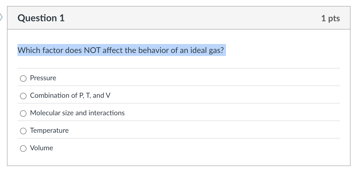Click the Pressure option label text
The image size is (354, 191).
[43, 78]
